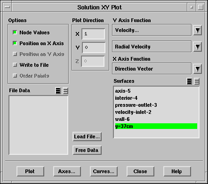Deselect the highlighted y=37cm surface
Screen dimensions: 208x184
click(156, 126)
